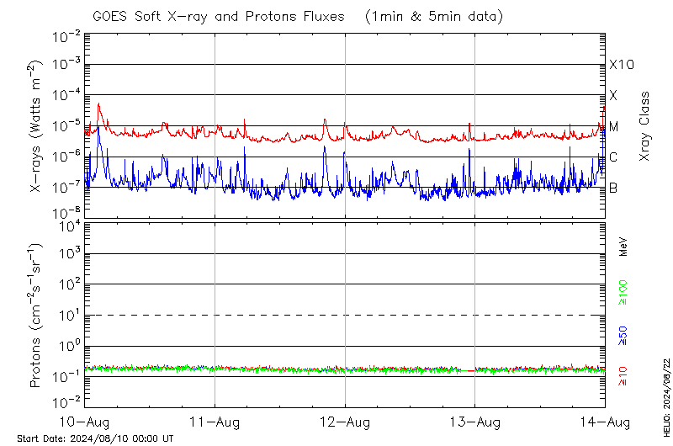Viewport: 673px width, 446px height.
Task: Click the HELIO 2024/08/22 timestamp text
Action: click(665, 396)
